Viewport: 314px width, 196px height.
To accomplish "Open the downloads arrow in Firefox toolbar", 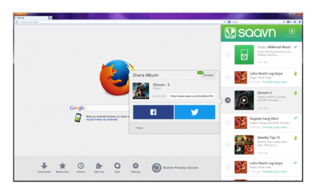I will click(x=295, y=22).
